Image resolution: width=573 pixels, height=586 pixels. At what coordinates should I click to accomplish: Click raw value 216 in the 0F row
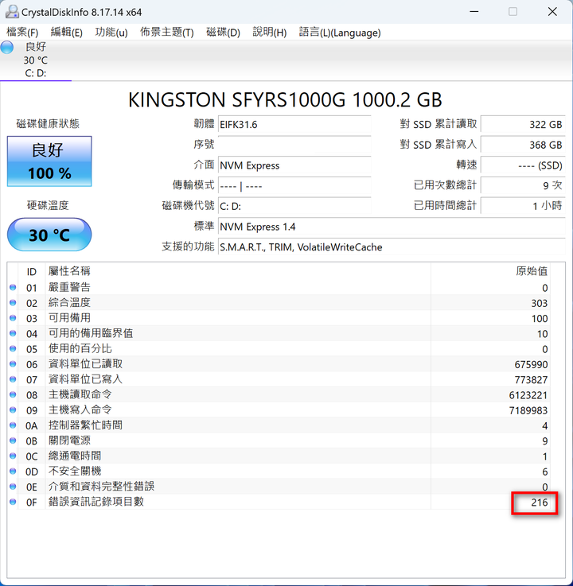click(x=540, y=503)
